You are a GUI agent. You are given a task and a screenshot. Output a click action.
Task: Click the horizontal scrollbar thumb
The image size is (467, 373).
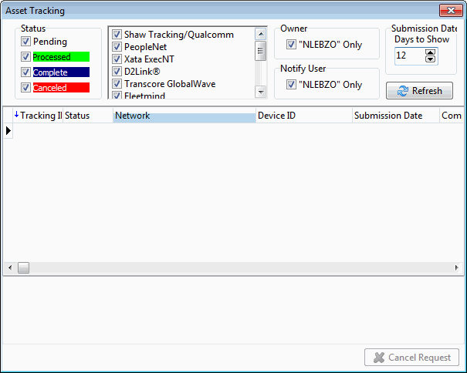(x=23, y=267)
